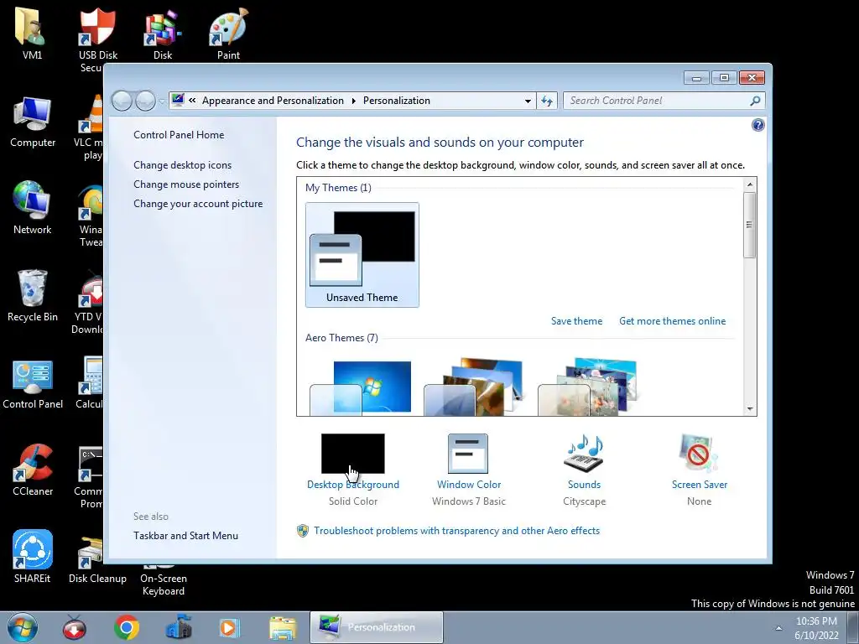Open the Recycle Bin
Image resolution: width=859 pixels, height=644 pixels.
(33, 296)
